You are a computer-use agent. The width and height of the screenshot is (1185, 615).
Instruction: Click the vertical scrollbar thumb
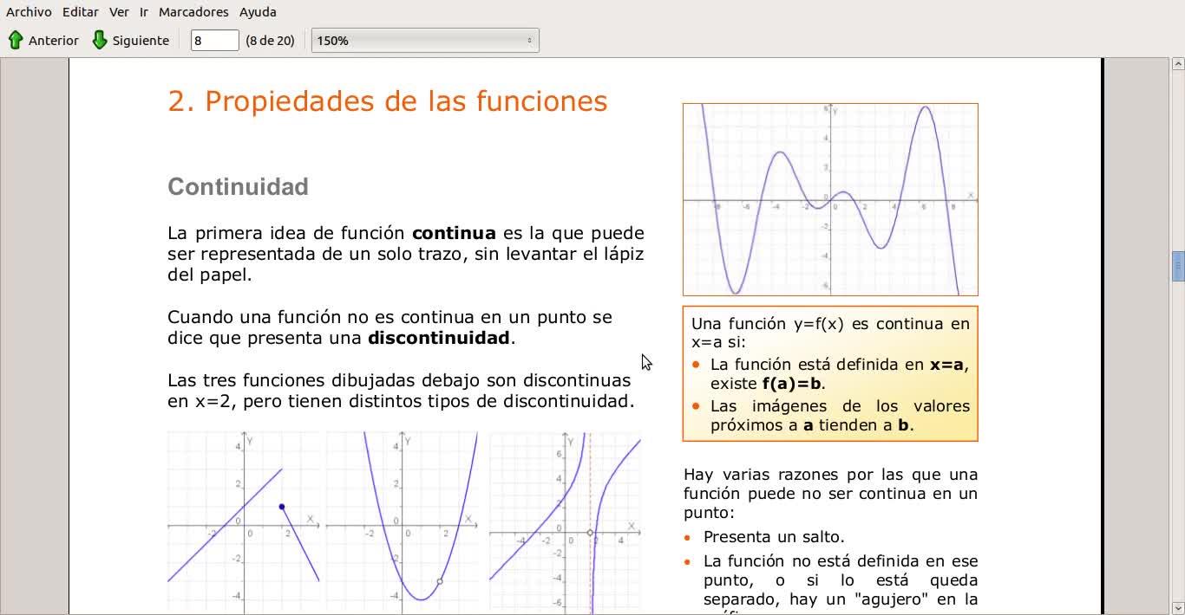coord(1178,266)
